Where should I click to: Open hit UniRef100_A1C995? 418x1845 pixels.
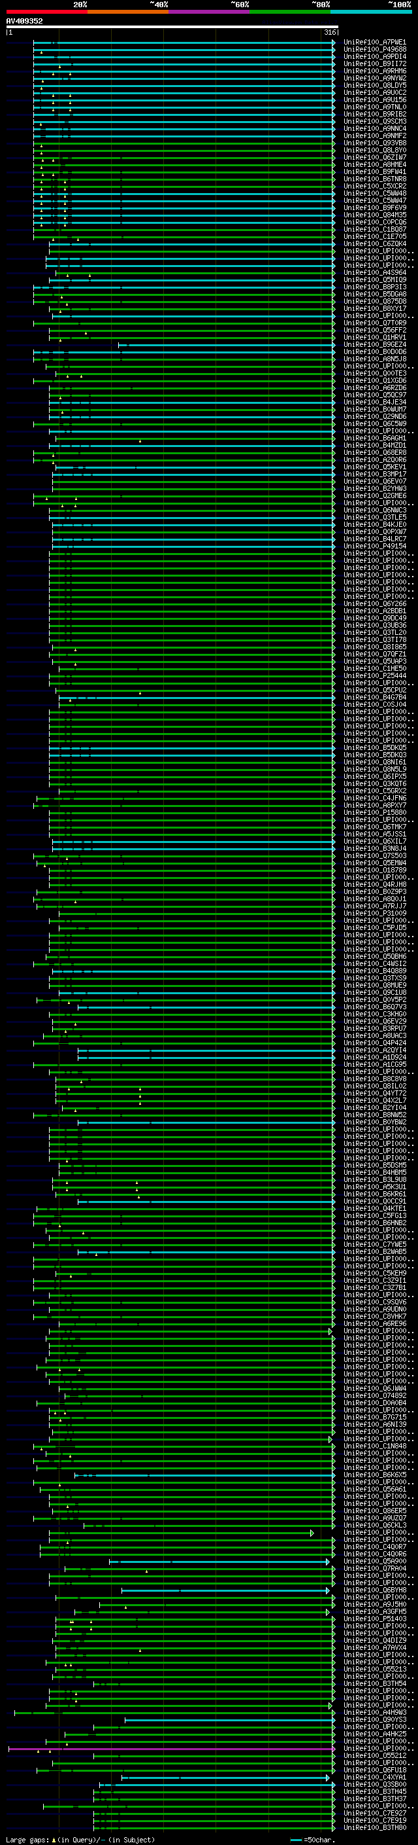[x=374, y=1064]
